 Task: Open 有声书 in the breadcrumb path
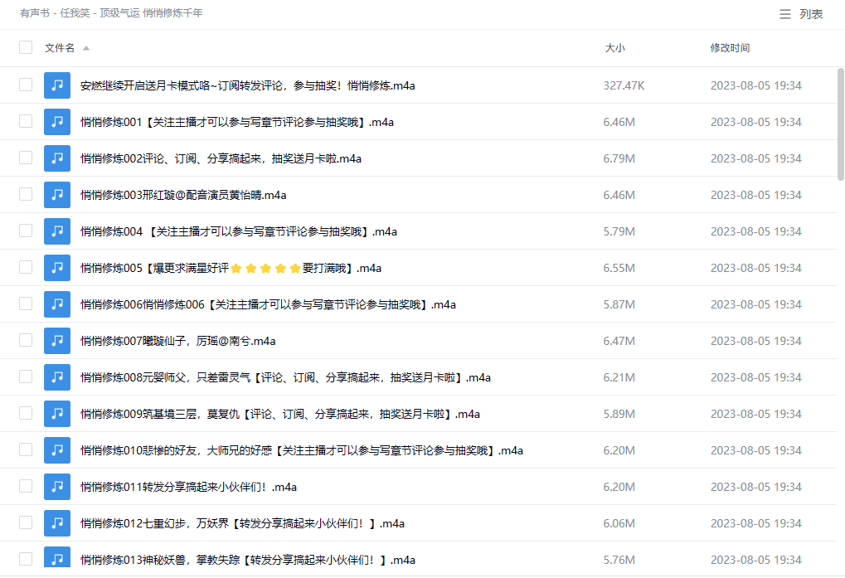[x=34, y=13]
